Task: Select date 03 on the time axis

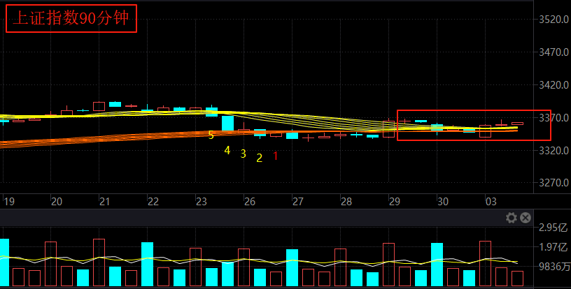Action: 491,202
